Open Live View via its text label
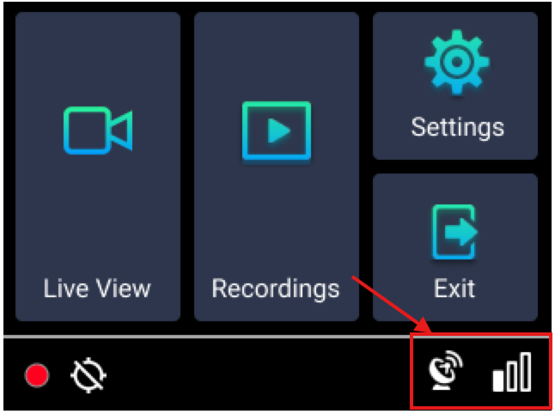Viewport: 555px width, 414px height. [x=97, y=289]
